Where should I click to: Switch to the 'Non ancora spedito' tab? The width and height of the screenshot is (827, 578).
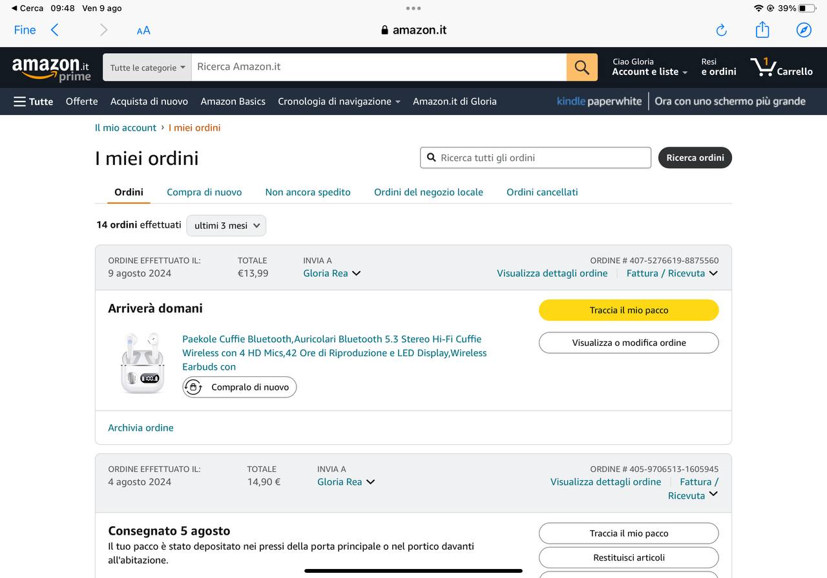pos(308,192)
